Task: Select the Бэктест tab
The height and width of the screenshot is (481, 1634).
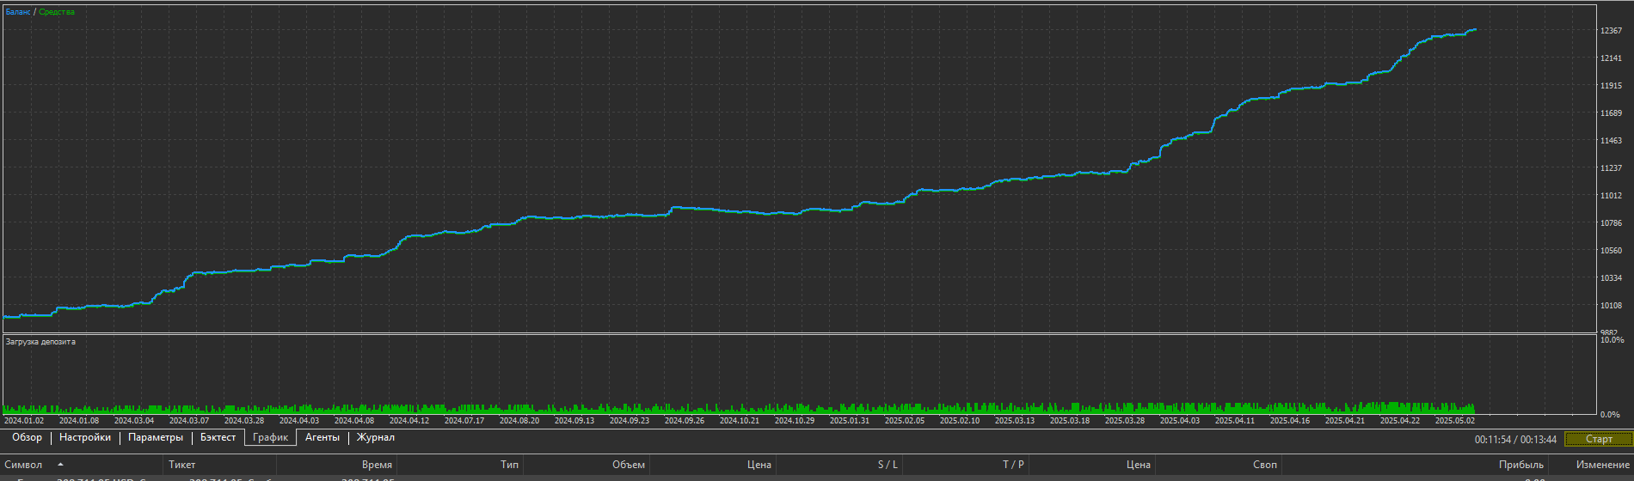Action: [x=218, y=438]
